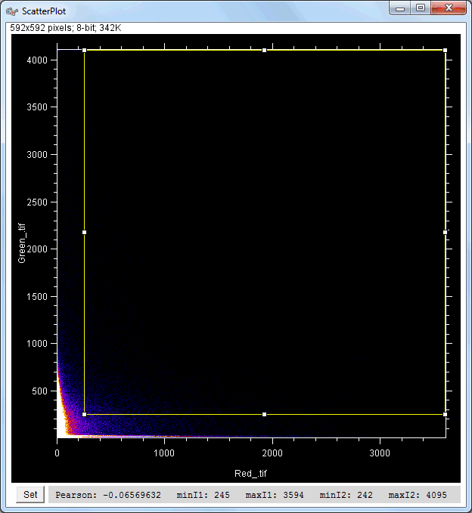Minimize the ScatterPlot window
472x513 pixels.
[400, 8]
